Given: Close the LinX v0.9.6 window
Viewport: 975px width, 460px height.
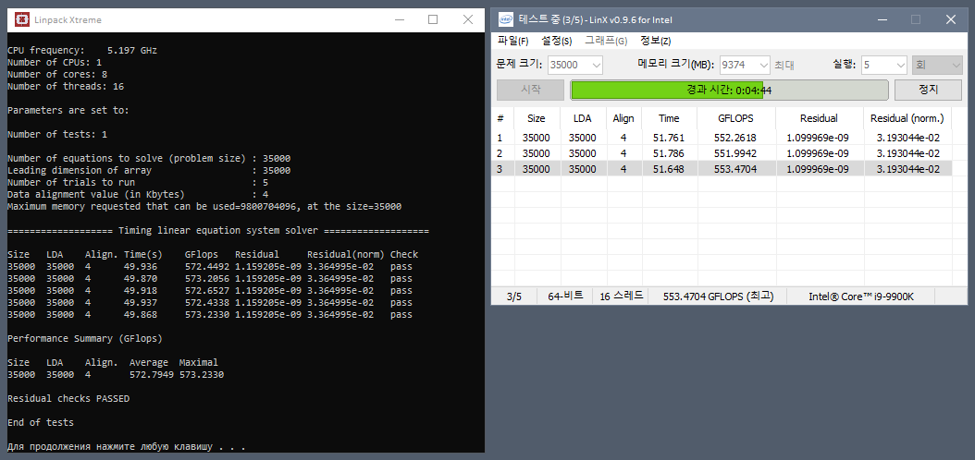Looking at the screenshot, I should (950, 20).
